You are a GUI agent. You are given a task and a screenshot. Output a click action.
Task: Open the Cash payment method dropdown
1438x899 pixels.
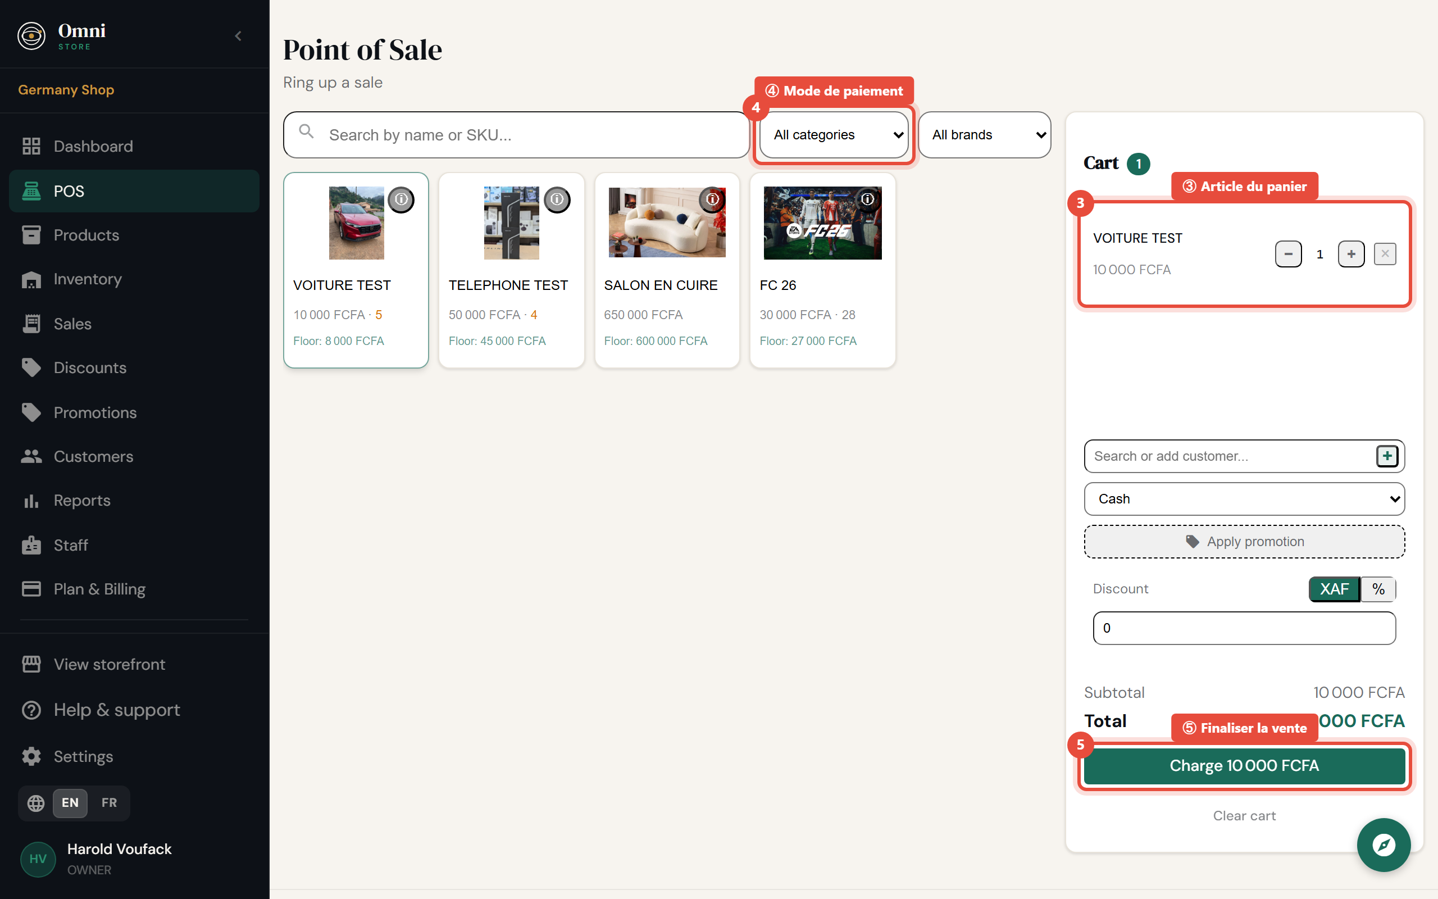[1244, 499]
